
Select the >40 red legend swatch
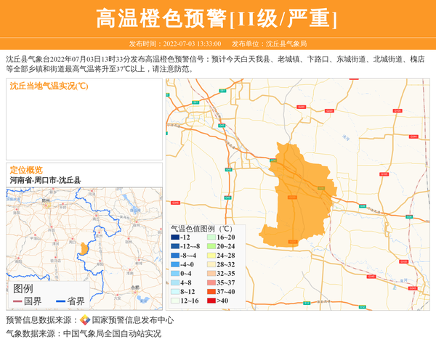tap(211, 301)
